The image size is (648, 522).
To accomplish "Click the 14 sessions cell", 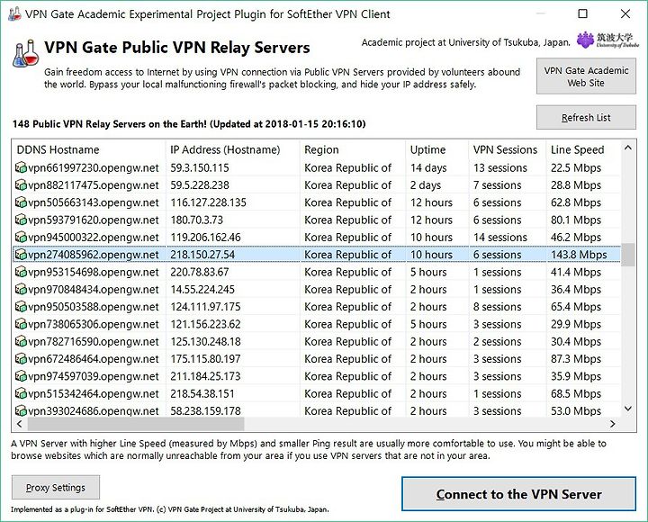I will tap(500, 238).
